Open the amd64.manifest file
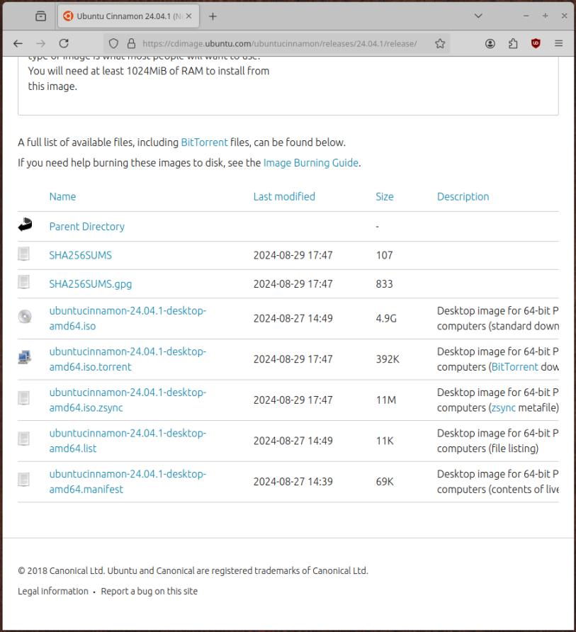The height and width of the screenshot is (632, 576). click(x=128, y=481)
